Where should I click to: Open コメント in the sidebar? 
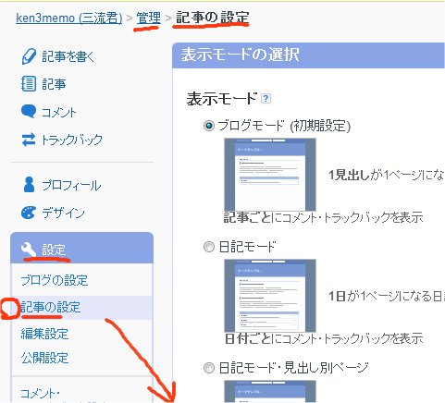(x=59, y=112)
